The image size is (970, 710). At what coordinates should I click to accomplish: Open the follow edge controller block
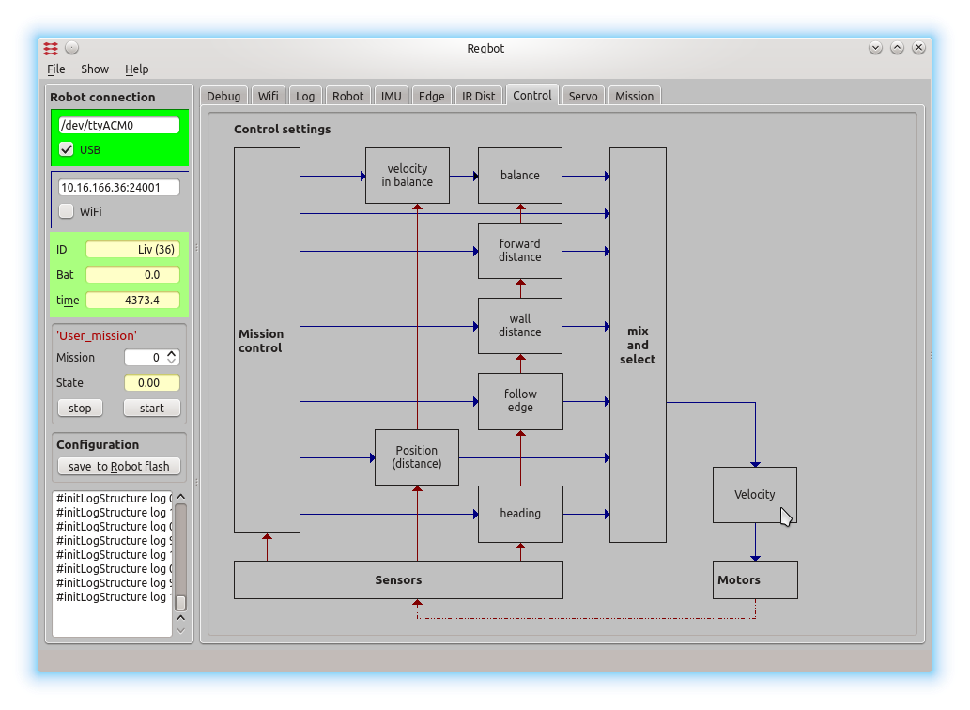click(x=519, y=401)
